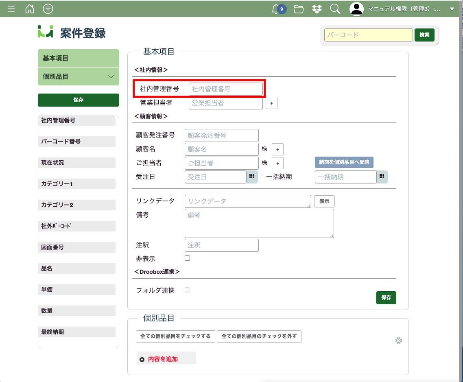Open the Dropbox icon in header
Image resolution: width=463 pixels, height=382 pixels.
(317, 9)
